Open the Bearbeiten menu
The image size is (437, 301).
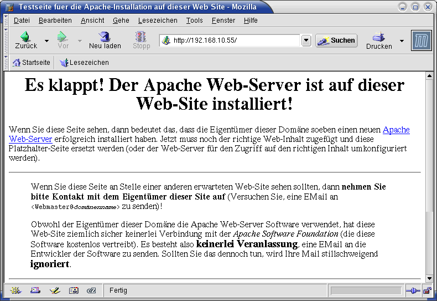[x=55, y=21]
